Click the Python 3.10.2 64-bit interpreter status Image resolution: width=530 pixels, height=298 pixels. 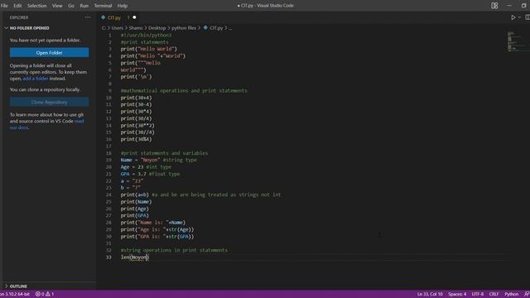[15, 295]
